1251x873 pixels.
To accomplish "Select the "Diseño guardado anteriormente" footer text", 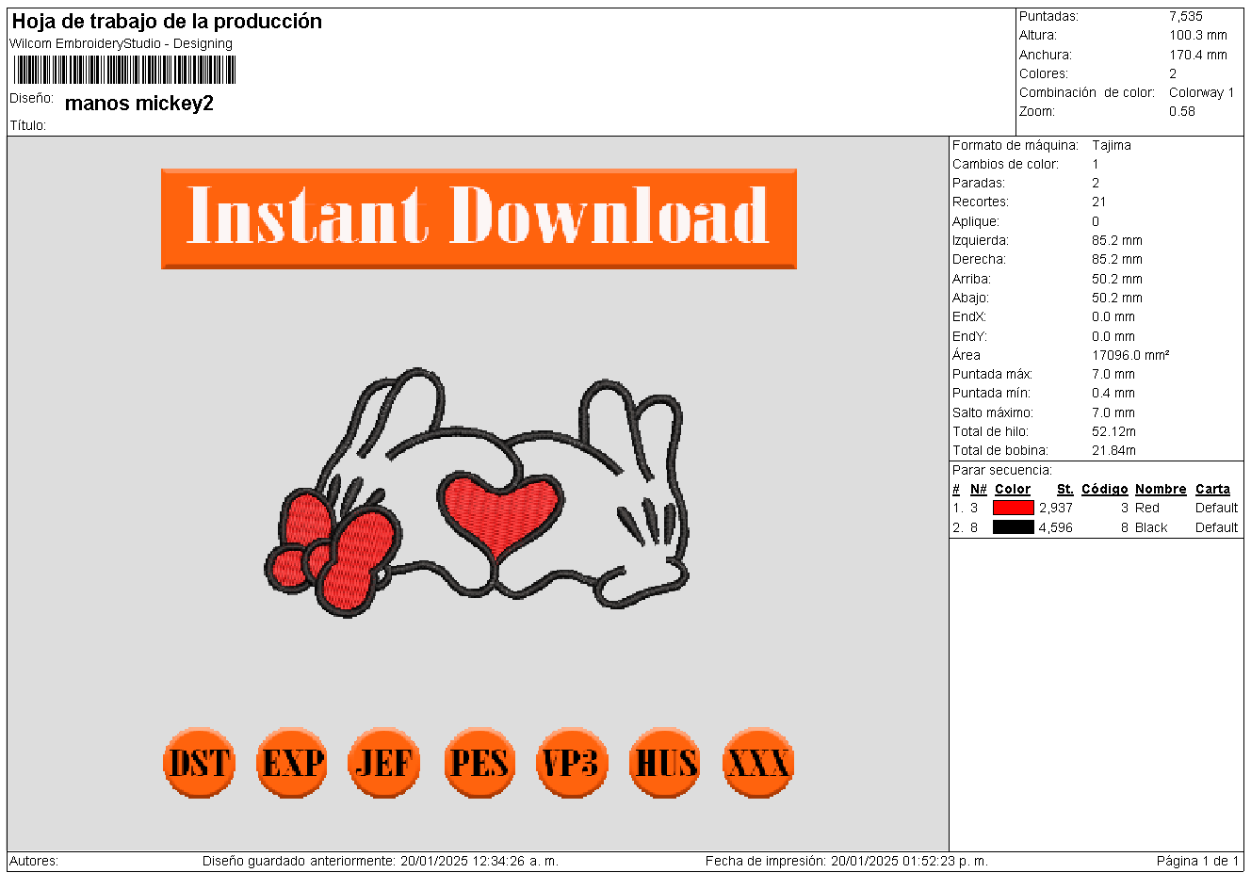I will coord(381,861).
